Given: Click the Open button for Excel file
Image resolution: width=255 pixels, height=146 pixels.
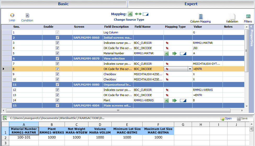Looking at the screenshot, I should pos(226,119).
